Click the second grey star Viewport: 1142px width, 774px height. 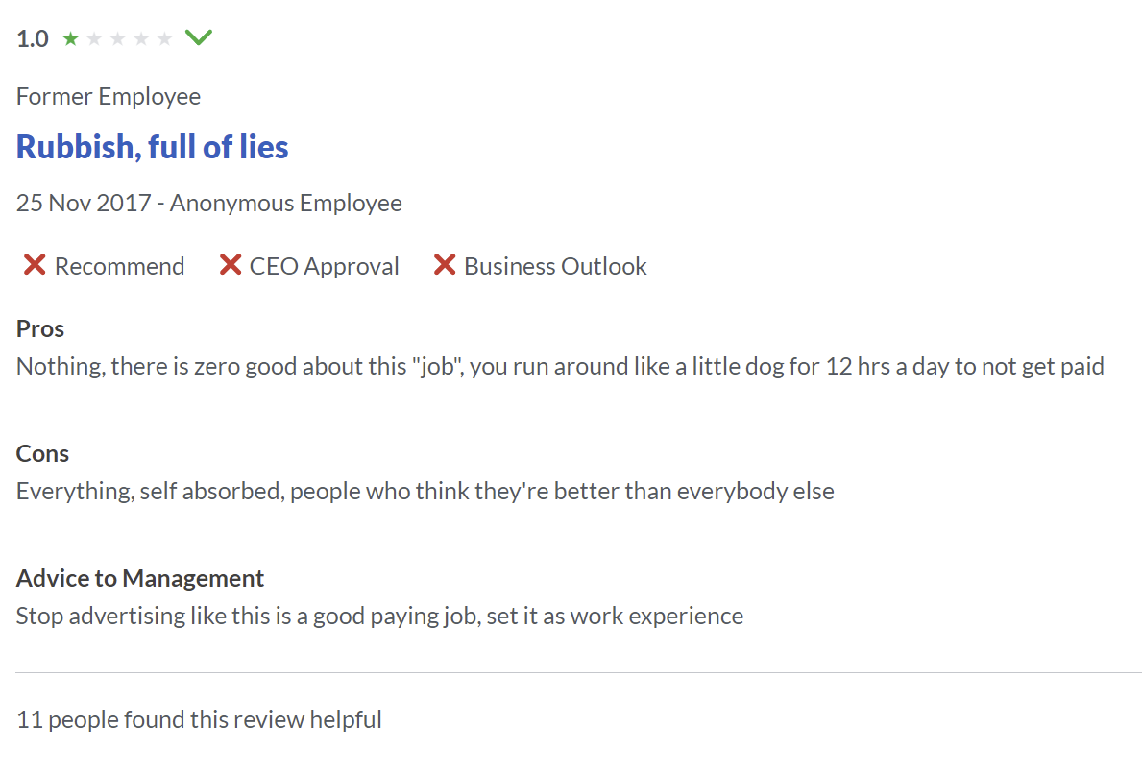coord(94,38)
